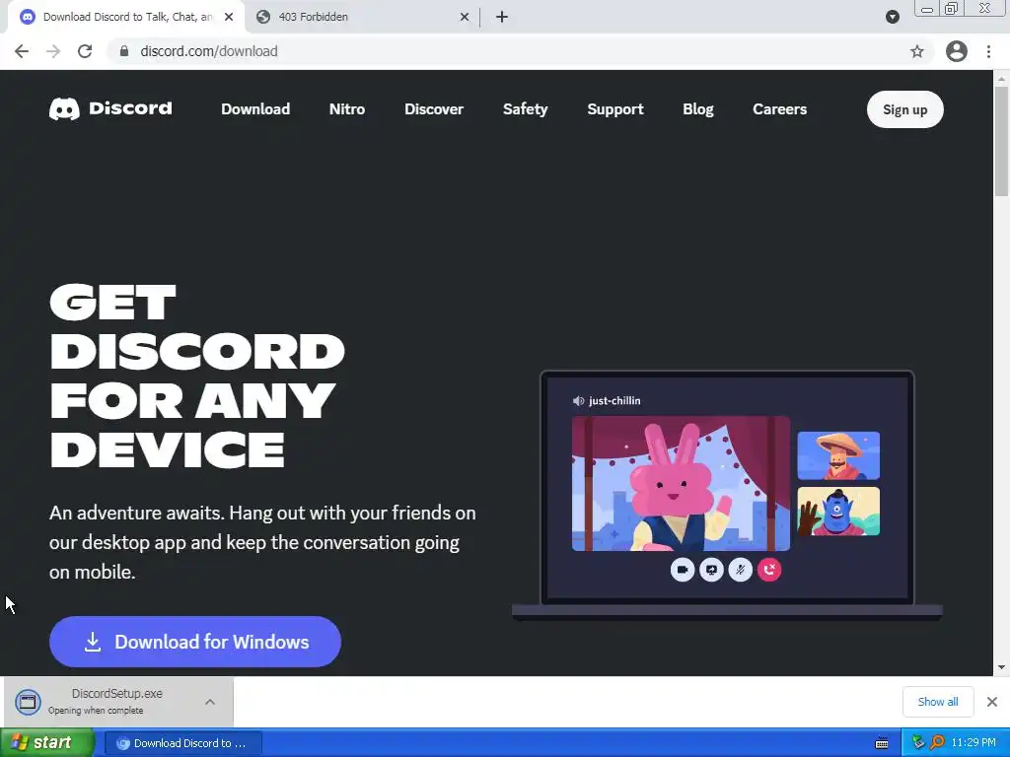
Task: Click the tab search dropdown arrow
Action: pyautogui.click(x=892, y=17)
